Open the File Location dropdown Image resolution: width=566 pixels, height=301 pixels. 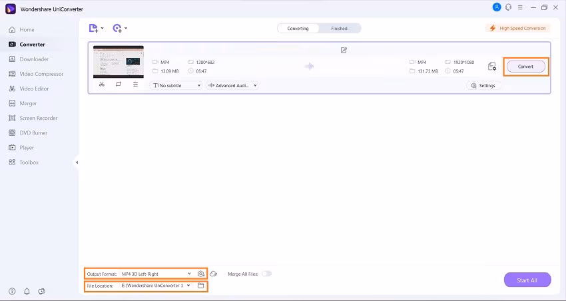pyautogui.click(x=156, y=286)
